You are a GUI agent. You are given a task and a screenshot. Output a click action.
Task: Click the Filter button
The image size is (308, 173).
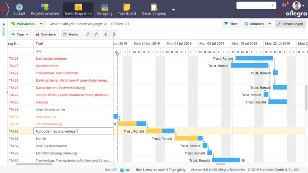tap(231, 24)
